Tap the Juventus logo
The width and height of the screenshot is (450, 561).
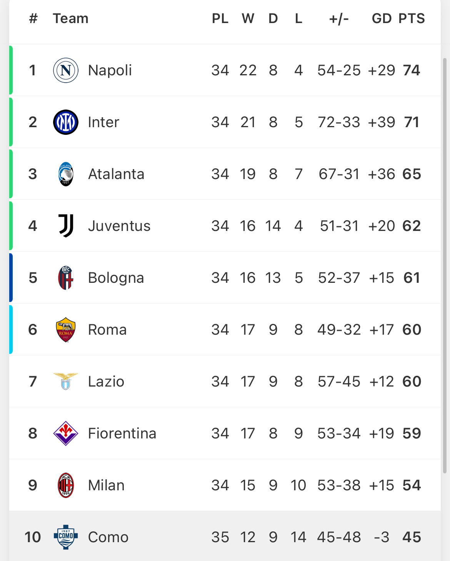pyautogui.click(x=66, y=226)
